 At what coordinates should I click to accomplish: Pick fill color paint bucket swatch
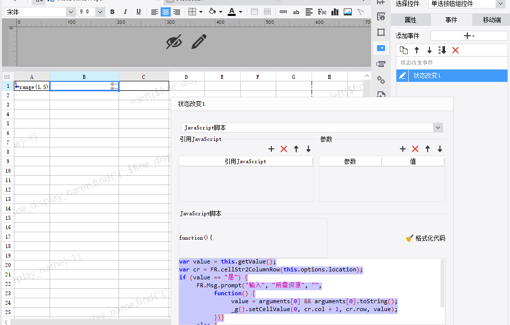[x=212, y=12]
